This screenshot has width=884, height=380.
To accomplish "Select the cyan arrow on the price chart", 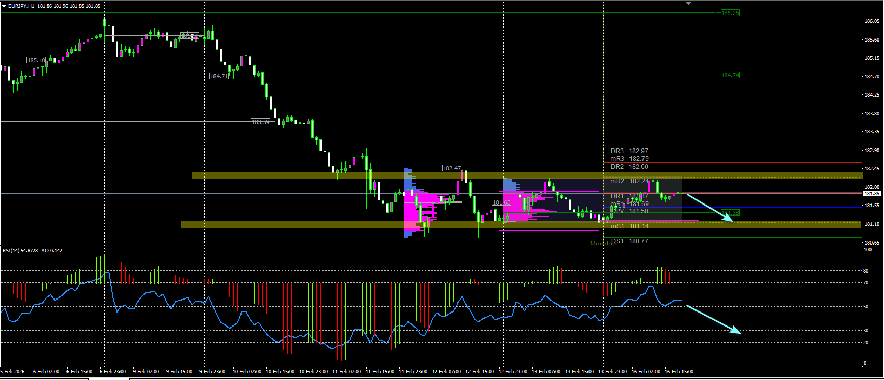I will [709, 208].
